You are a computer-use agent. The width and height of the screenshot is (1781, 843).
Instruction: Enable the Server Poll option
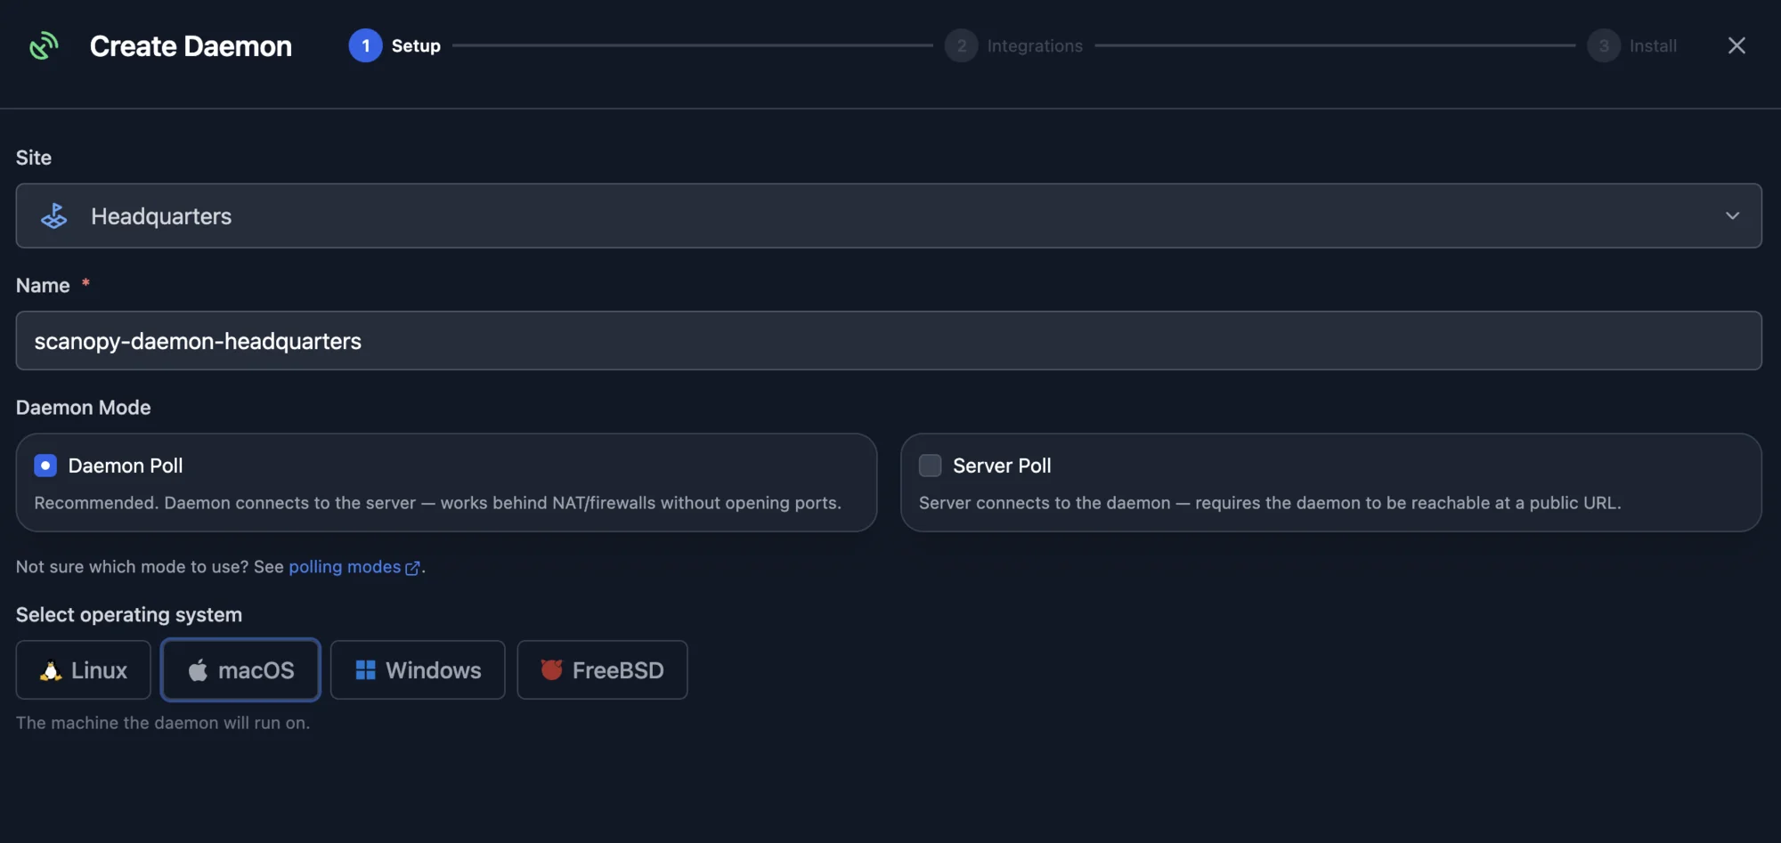930,465
